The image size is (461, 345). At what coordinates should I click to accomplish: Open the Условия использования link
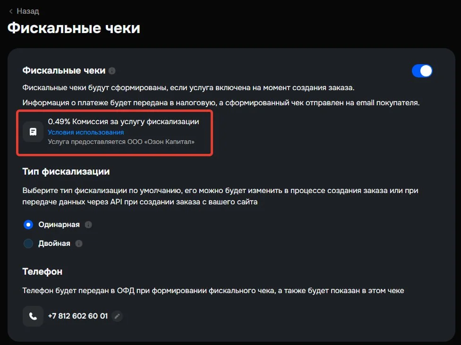(x=86, y=132)
